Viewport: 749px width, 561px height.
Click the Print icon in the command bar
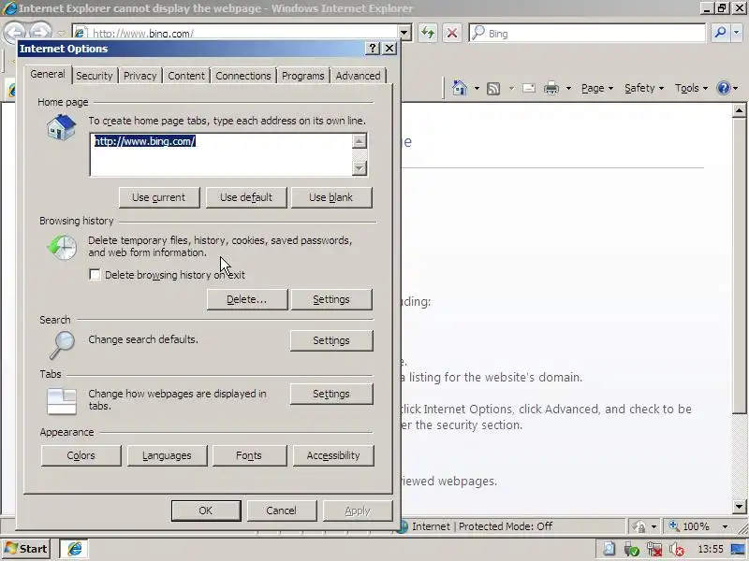[x=551, y=88]
